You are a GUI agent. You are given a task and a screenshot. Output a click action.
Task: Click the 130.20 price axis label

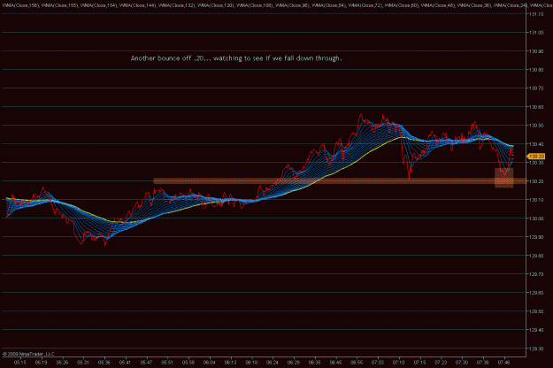(536, 181)
